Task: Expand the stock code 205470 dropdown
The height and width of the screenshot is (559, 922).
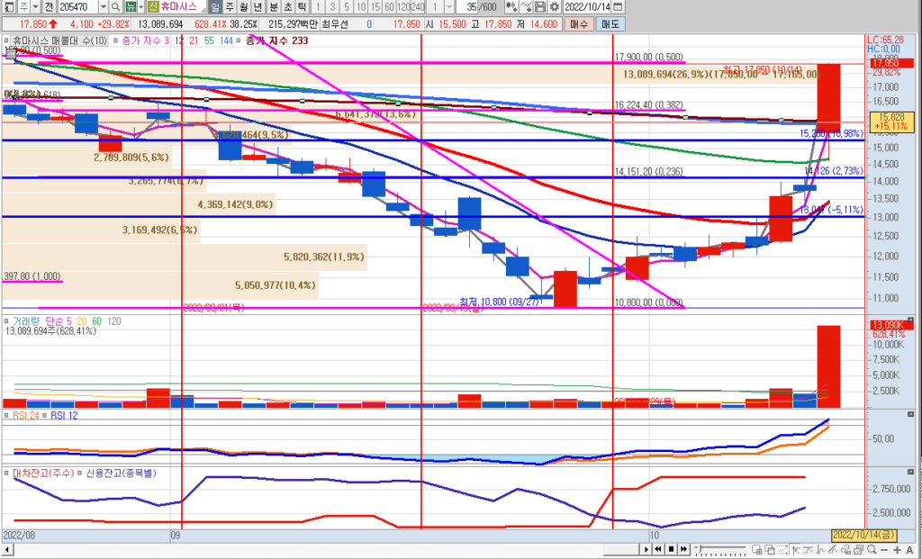Action: [103, 6]
